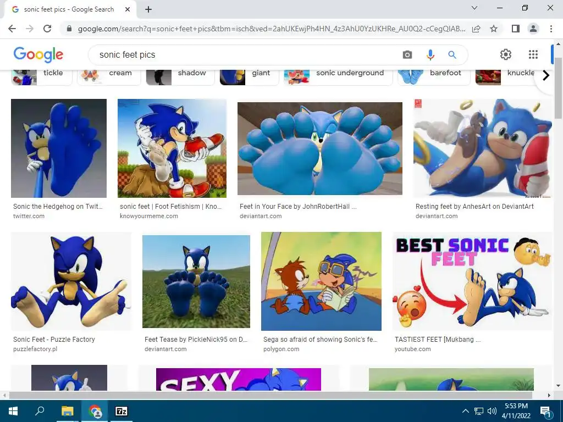View site info via padlock icon

70,29
